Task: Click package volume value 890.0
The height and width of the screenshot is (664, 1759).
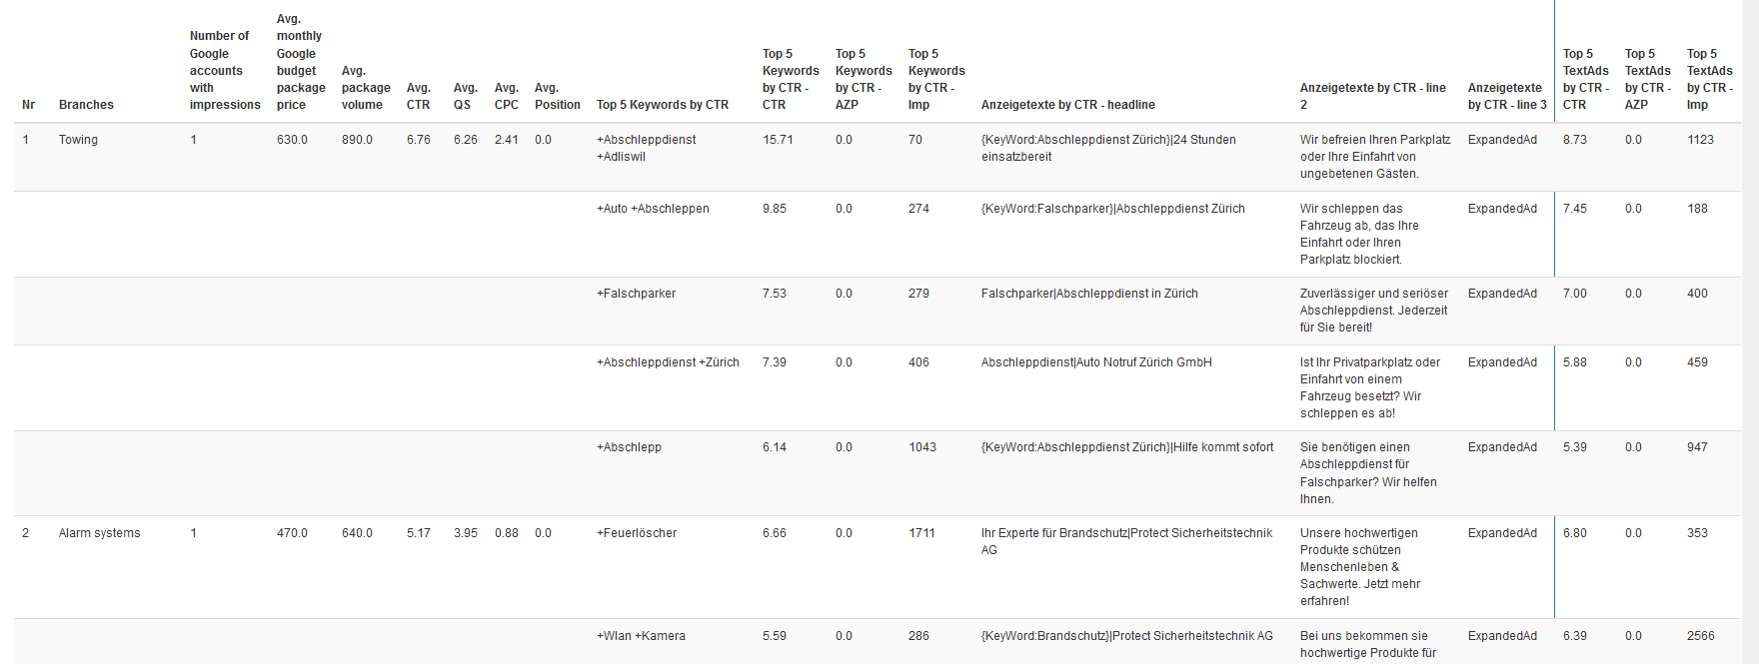Action: [357, 140]
